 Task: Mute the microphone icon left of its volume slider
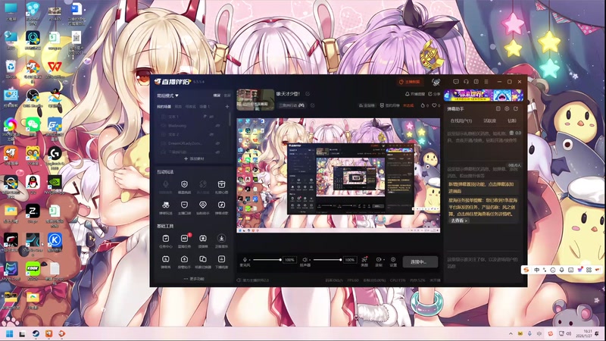coord(245,260)
